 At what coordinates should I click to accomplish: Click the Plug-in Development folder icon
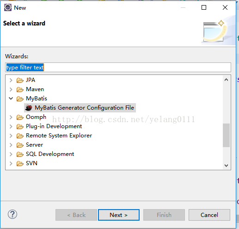point(20,126)
